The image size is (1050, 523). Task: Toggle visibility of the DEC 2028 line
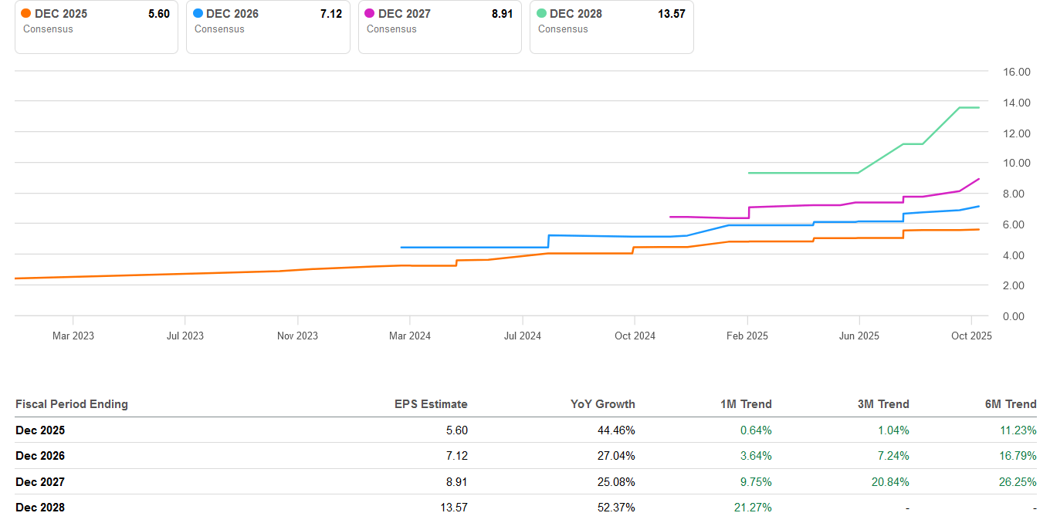pyautogui.click(x=611, y=27)
